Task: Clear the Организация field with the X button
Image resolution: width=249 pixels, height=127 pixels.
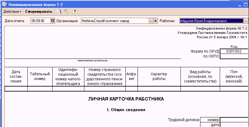Action: click(x=156, y=21)
